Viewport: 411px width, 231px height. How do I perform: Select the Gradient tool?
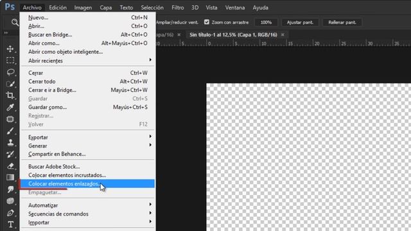(10, 178)
